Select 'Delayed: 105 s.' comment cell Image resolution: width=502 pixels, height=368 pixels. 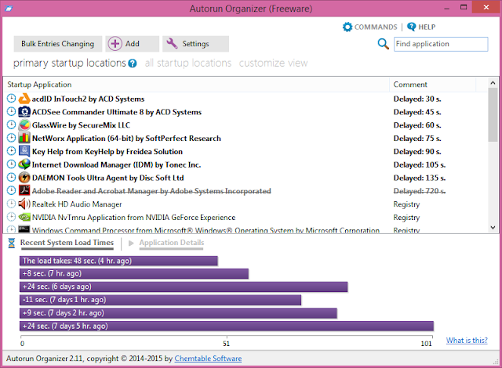420,165
